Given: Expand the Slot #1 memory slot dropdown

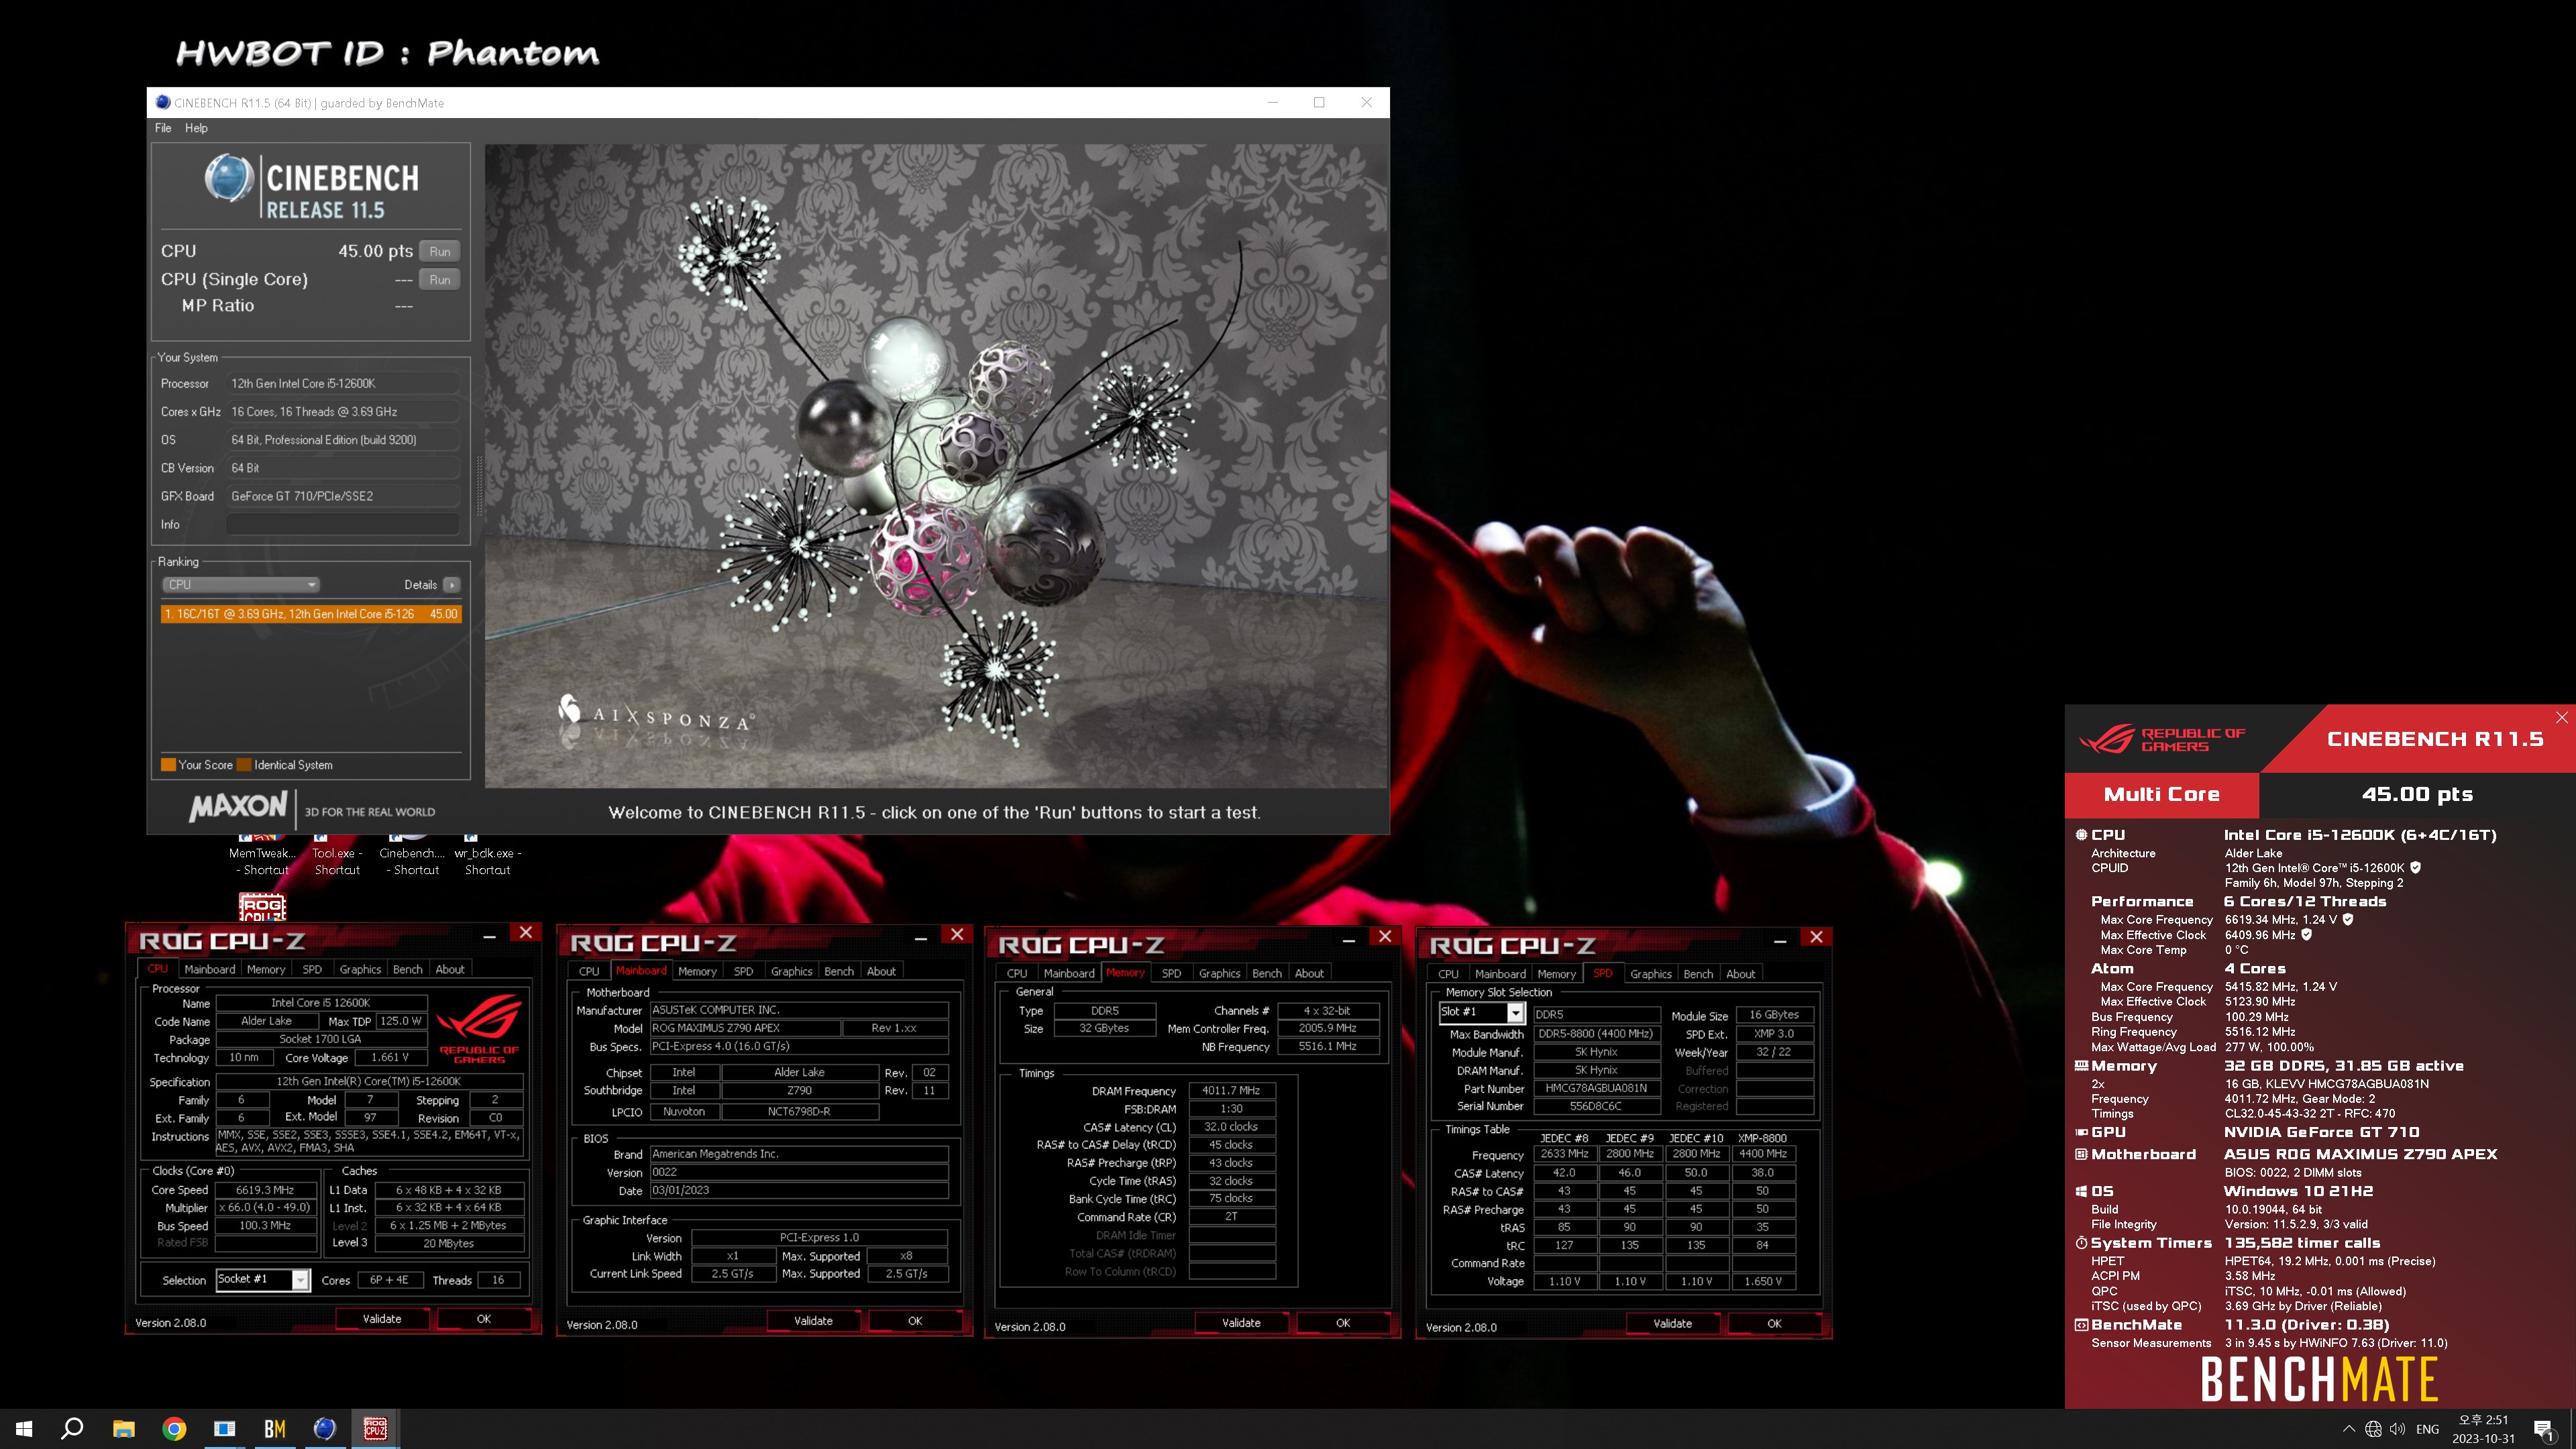Looking at the screenshot, I should pos(1515,1013).
